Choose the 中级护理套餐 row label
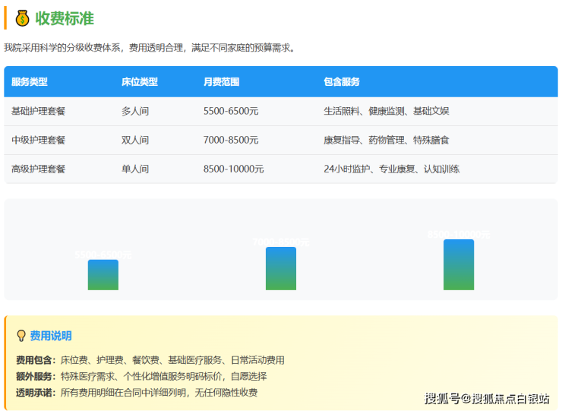 [39, 141]
